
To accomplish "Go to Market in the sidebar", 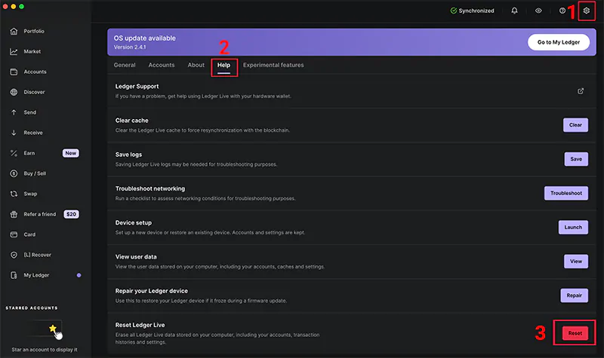I will (32, 52).
